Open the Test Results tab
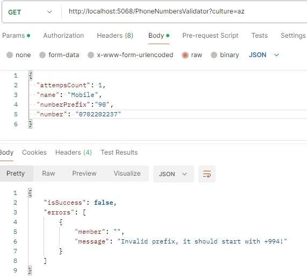Viewport: 307px width, 278px height. pos(119,152)
